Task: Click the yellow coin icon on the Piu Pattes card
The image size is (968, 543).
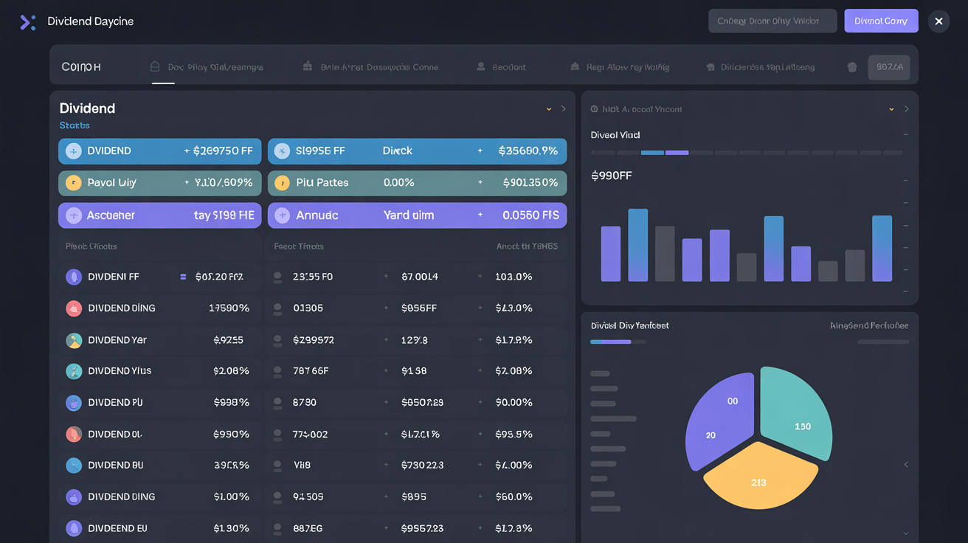Action: coord(281,182)
